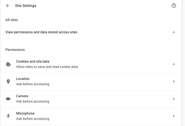Click the All sites section heading
185x126 pixels.
point(12,20)
